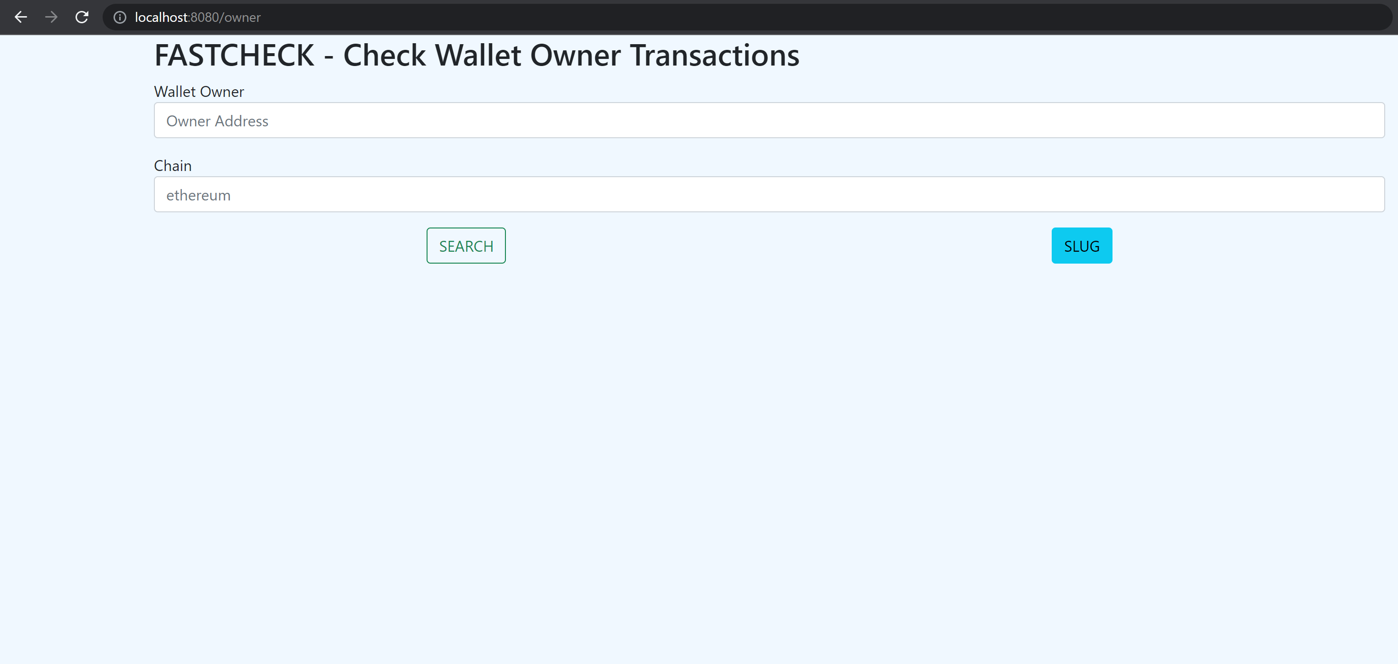Click the Wallet Owner label
1398x664 pixels.
click(x=199, y=92)
